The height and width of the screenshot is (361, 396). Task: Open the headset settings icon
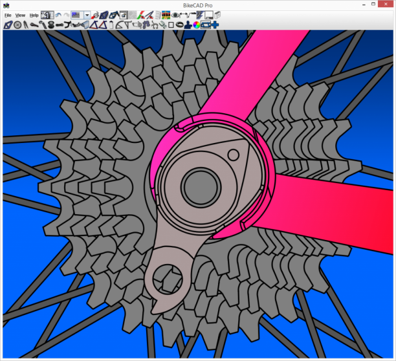(51, 25)
